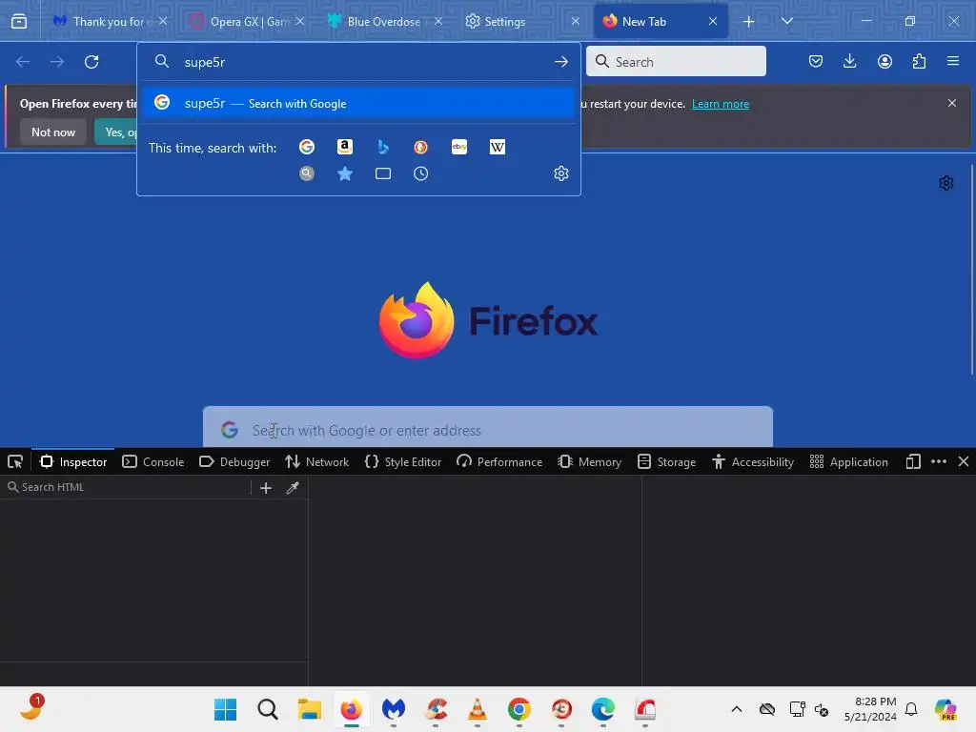Pick an element from the page
976x732 pixels.
click(15, 462)
